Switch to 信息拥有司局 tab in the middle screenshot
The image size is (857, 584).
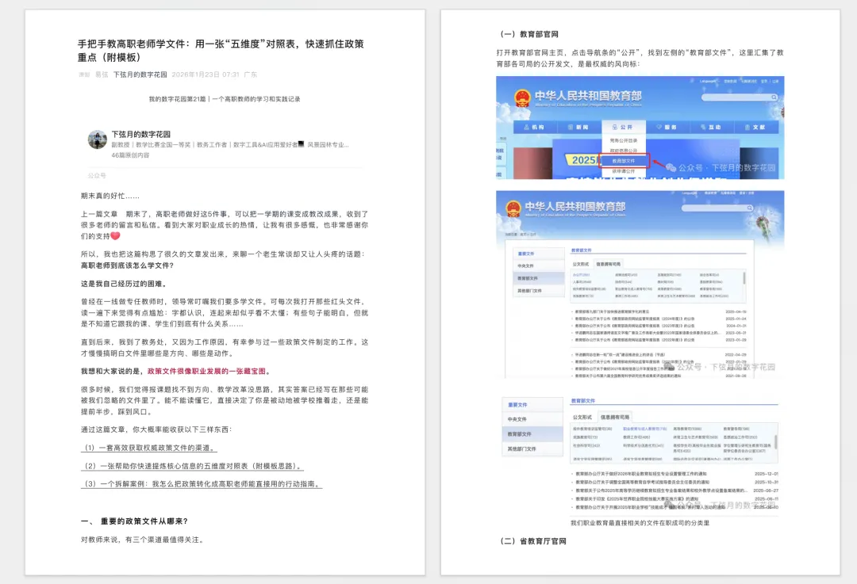pos(609,264)
